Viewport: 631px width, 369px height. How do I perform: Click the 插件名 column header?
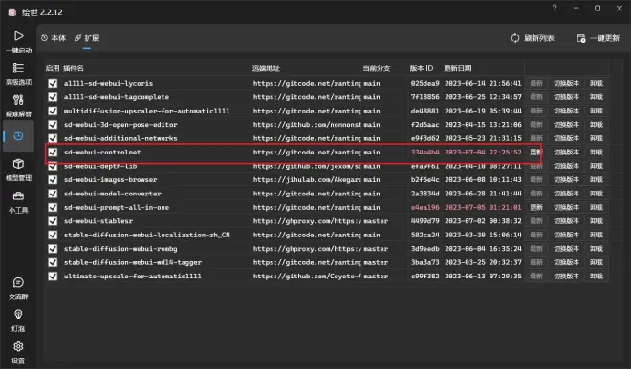click(74, 68)
